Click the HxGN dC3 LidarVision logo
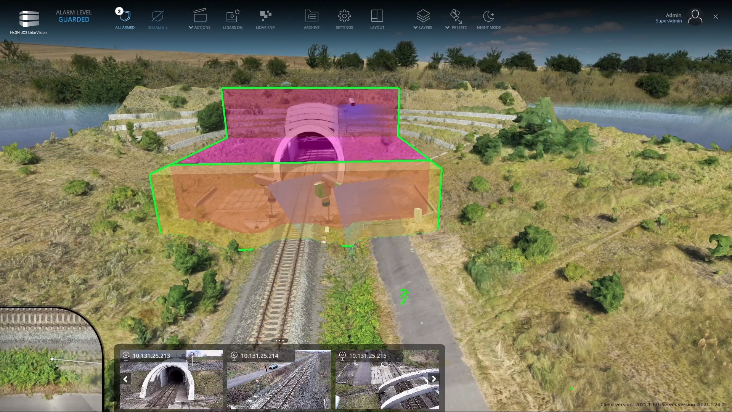Screen dimensions: 732x412 click(x=29, y=19)
